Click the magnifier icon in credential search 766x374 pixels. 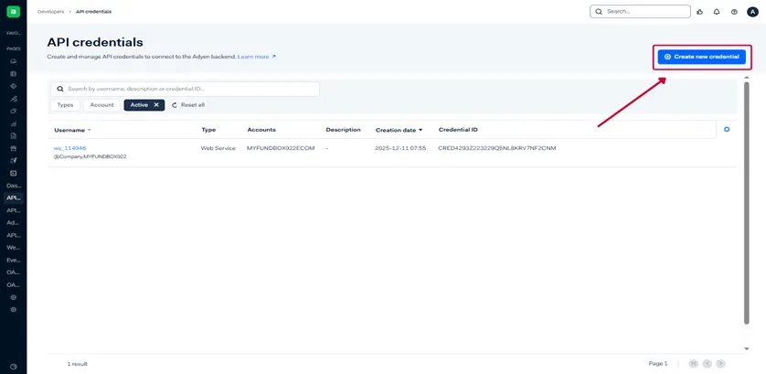point(60,89)
